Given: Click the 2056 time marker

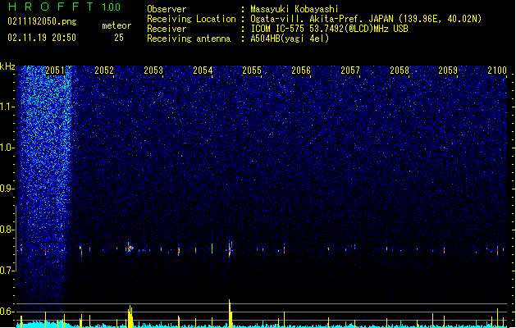Looking at the screenshot, I should [x=301, y=71].
